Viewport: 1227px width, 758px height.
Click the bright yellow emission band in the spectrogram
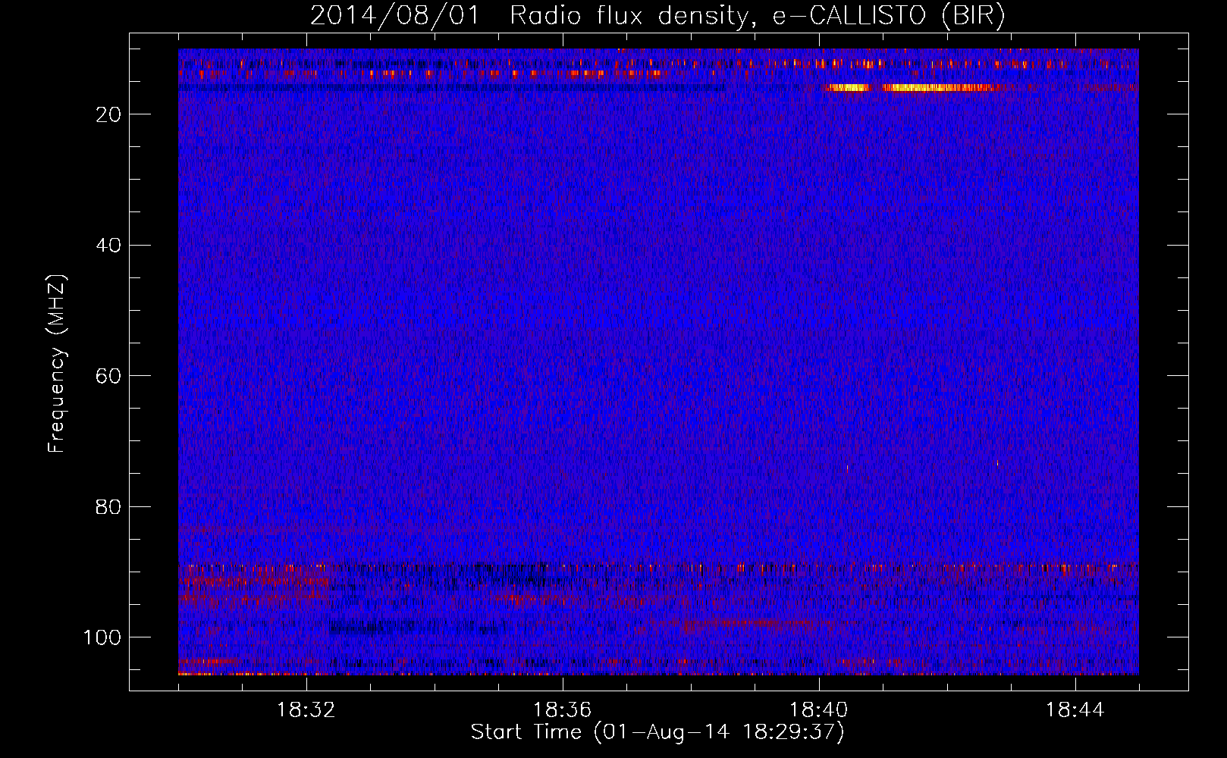[910, 88]
